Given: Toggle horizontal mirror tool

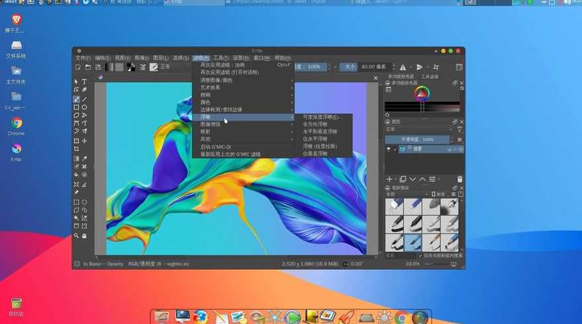Looking at the screenshot, I should [403, 67].
